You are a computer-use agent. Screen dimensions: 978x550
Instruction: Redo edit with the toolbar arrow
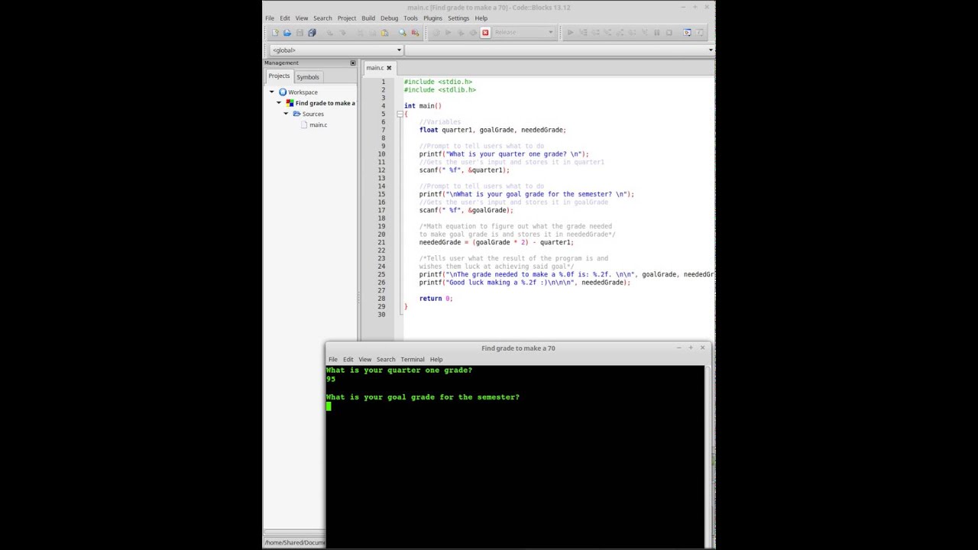click(343, 32)
